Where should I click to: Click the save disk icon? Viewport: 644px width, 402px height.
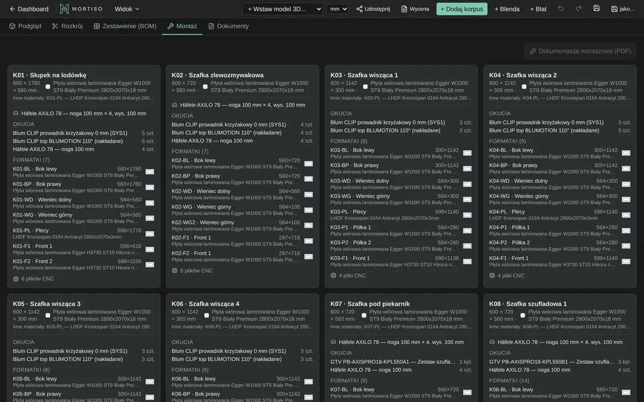coord(596,9)
